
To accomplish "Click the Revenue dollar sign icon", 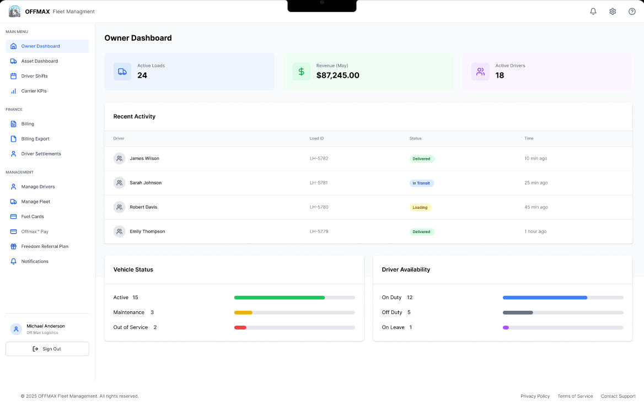I will coord(301,72).
